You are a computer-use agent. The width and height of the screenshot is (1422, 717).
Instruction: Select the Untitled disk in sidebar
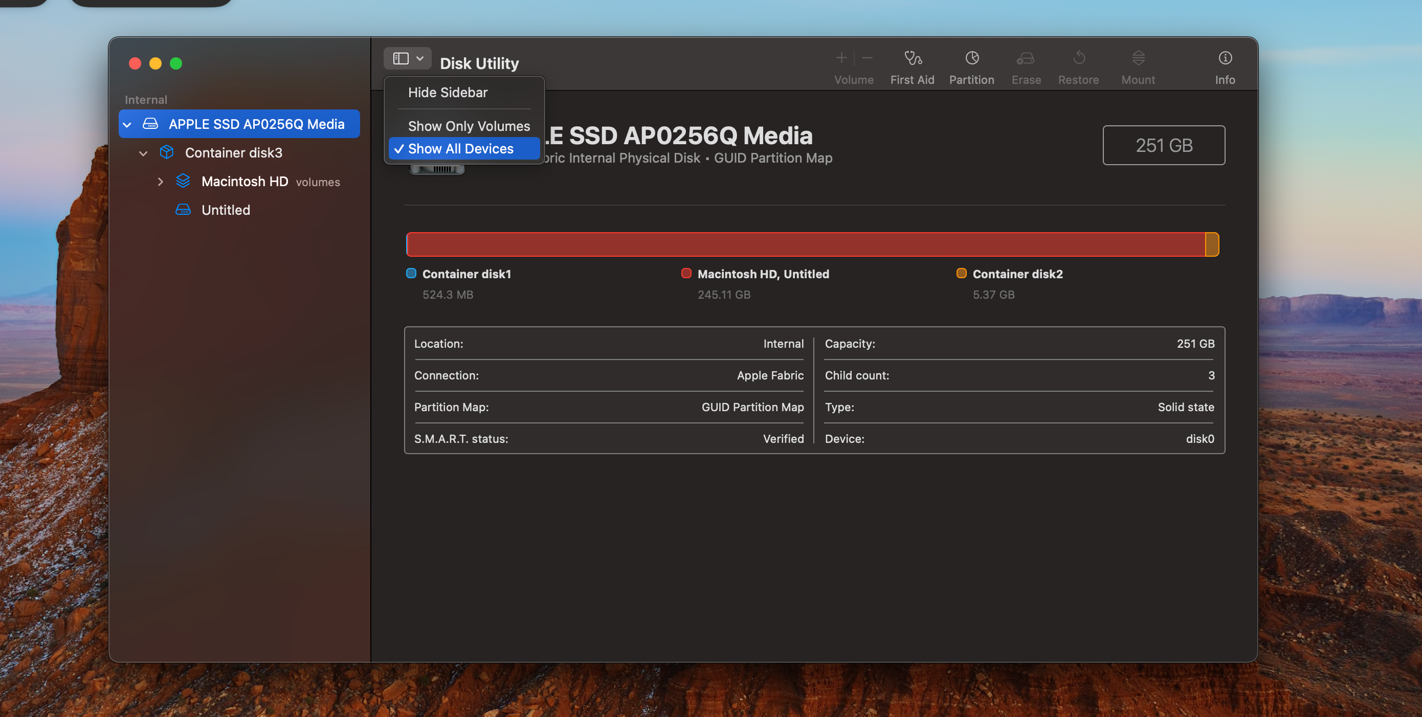tap(226, 210)
